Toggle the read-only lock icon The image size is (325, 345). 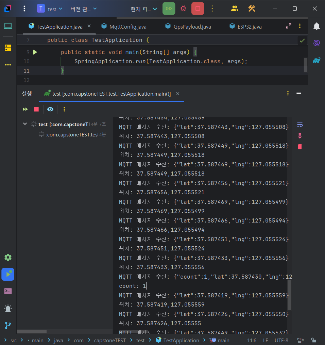click(x=313, y=340)
